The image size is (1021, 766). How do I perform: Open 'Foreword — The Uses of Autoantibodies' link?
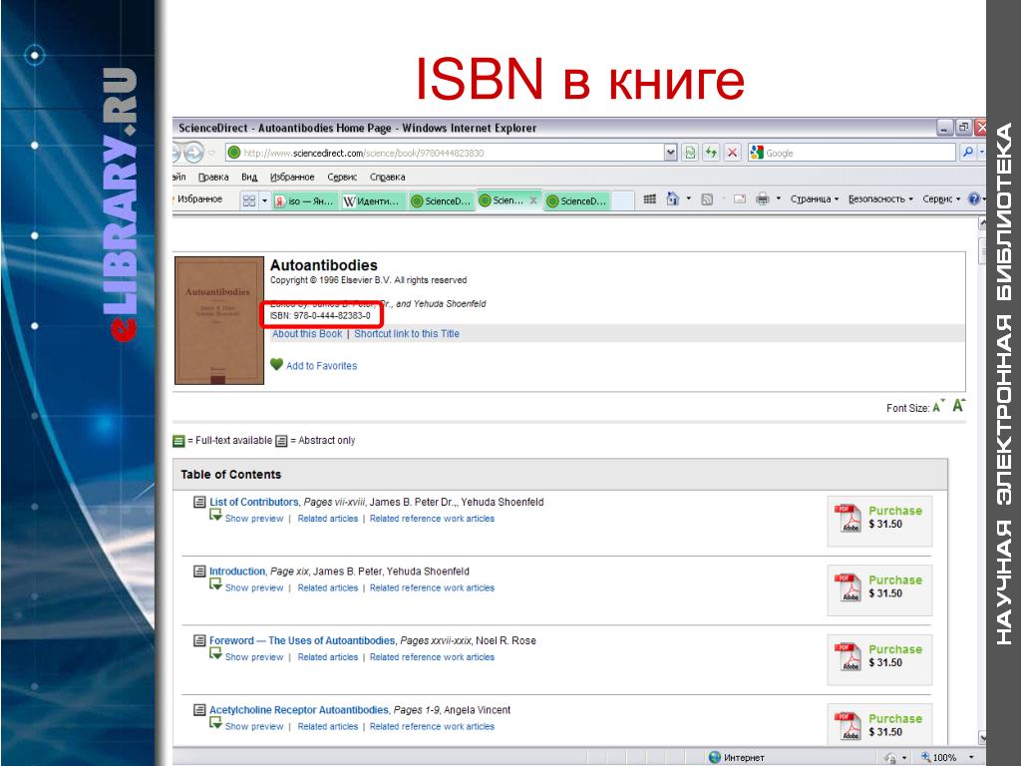click(x=302, y=641)
